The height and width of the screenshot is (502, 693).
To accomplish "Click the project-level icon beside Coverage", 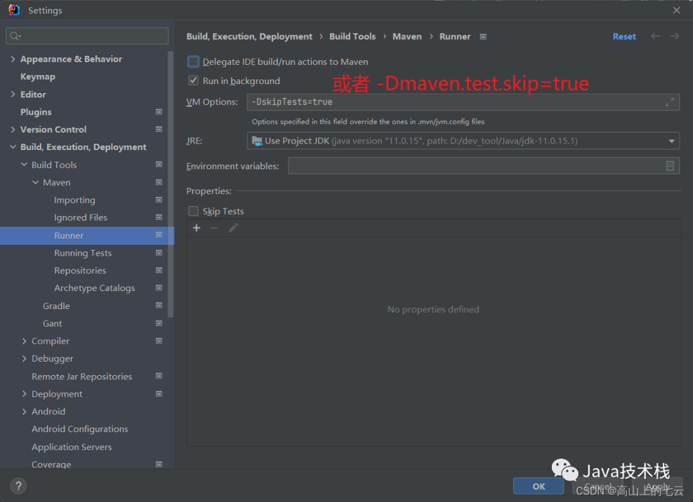I will (x=159, y=464).
